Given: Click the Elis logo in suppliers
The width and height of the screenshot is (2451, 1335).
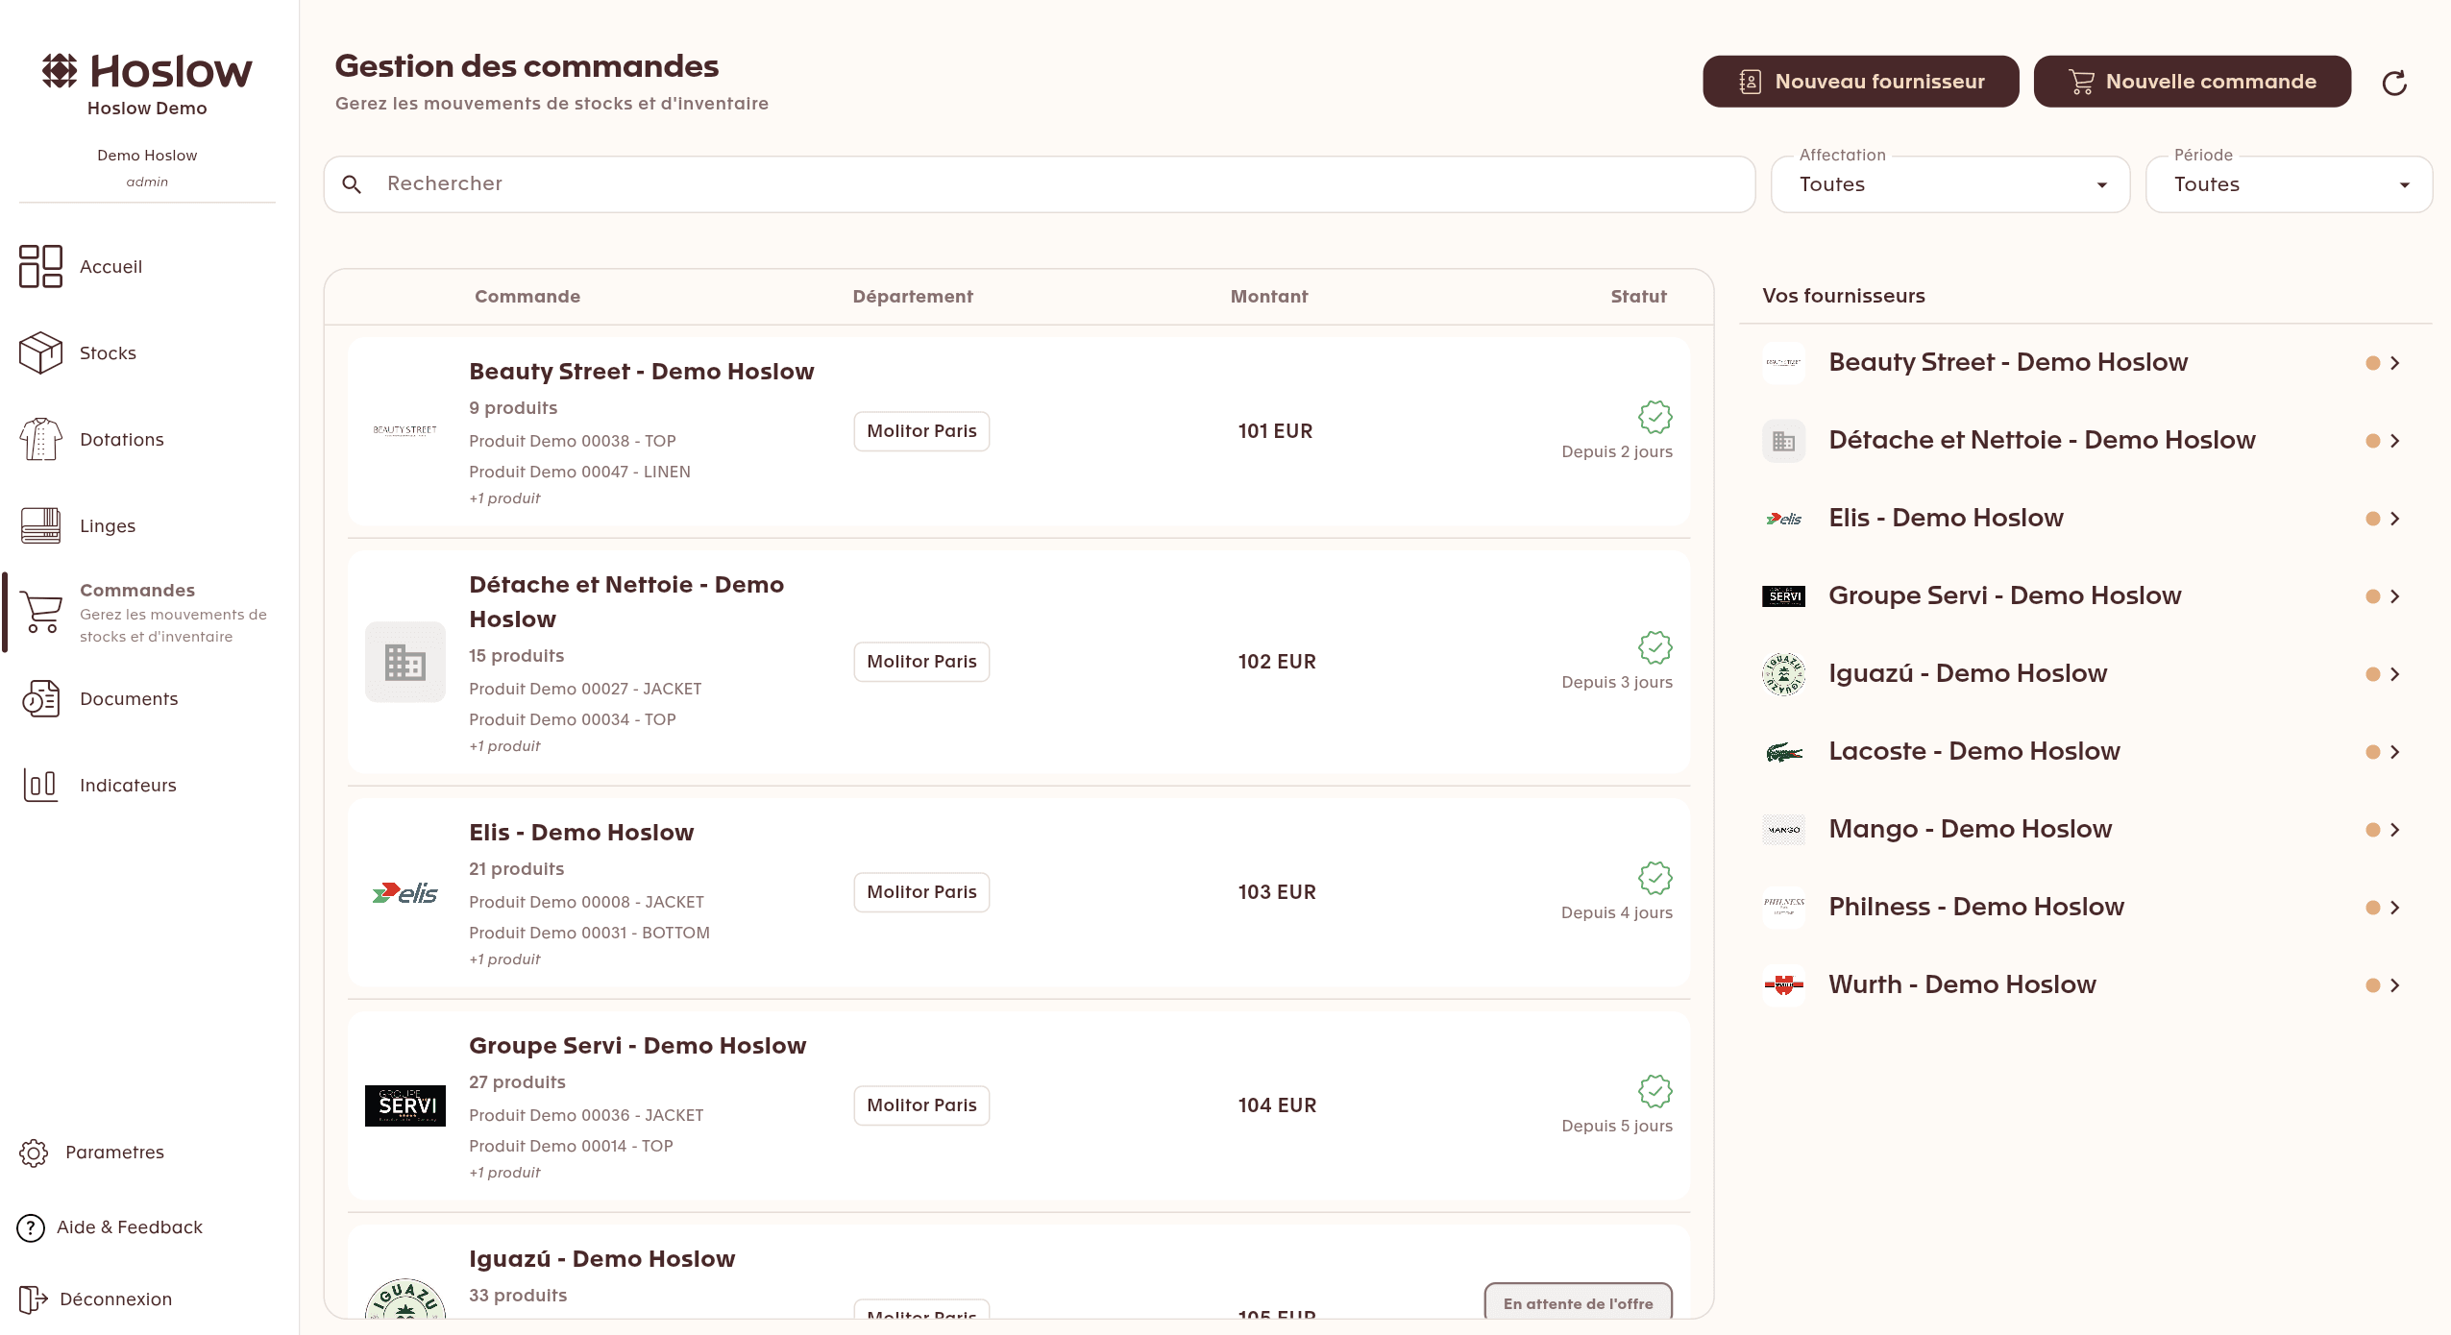Looking at the screenshot, I should [x=1784, y=519].
